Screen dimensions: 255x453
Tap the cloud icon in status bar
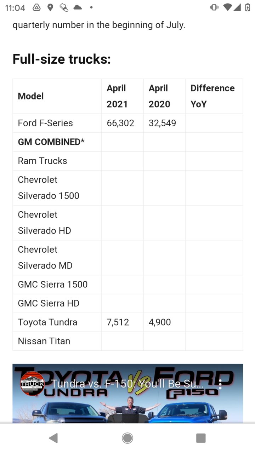click(x=77, y=7)
